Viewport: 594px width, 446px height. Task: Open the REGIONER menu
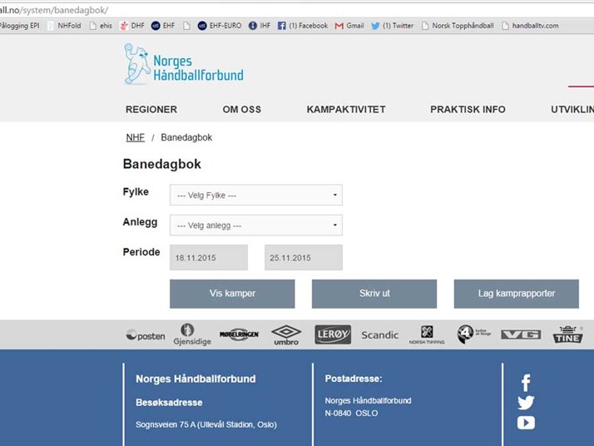(151, 110)
